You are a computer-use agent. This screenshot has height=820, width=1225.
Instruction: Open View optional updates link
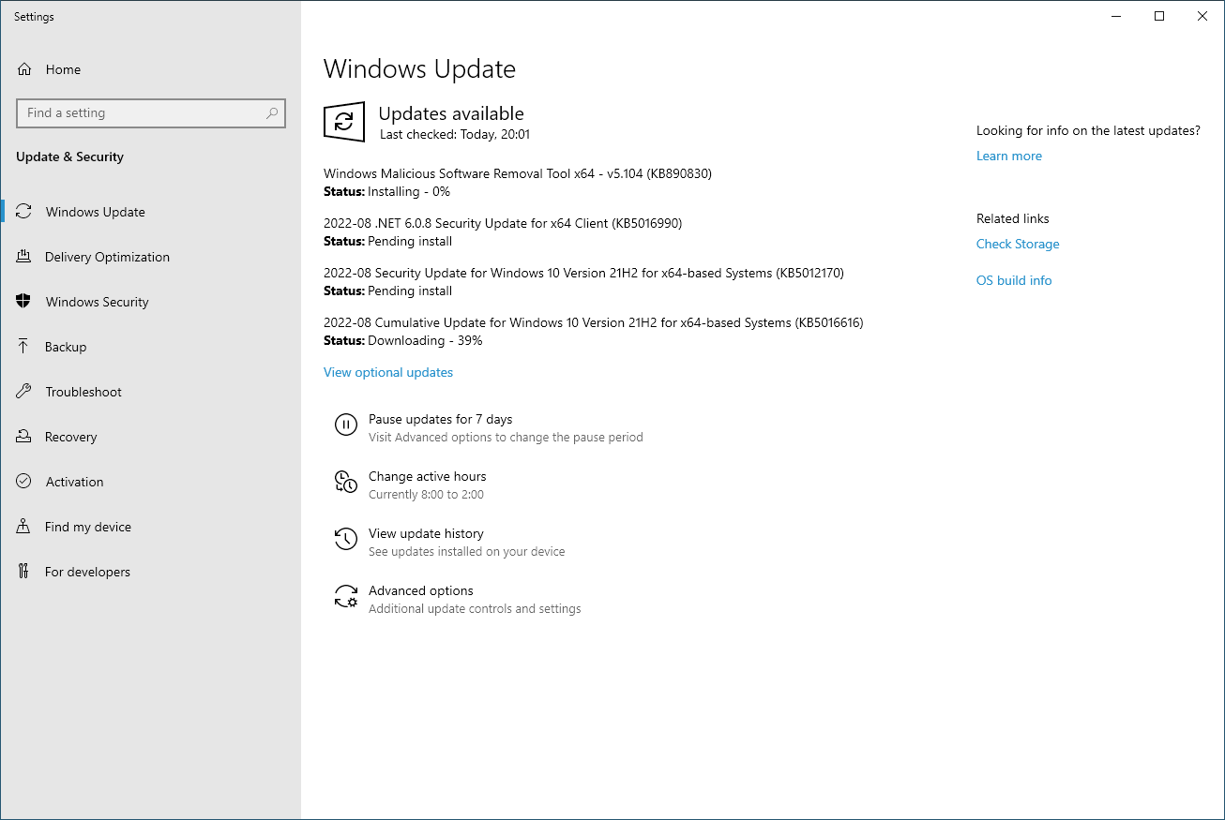pyautogui.click(x=388, y=372)
